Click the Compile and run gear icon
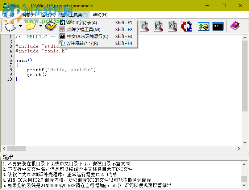The image size is (249, 190). (x=204, y=26)
